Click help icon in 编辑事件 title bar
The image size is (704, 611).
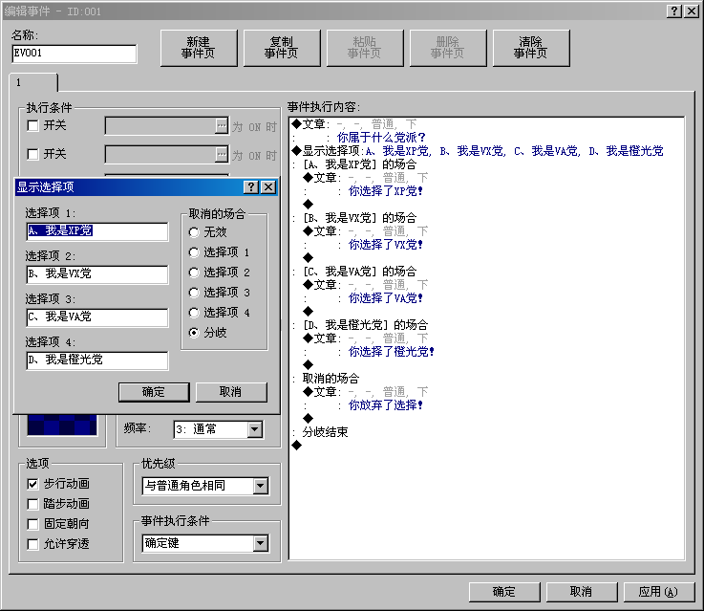pyautogui.click(x=674, y=11)
